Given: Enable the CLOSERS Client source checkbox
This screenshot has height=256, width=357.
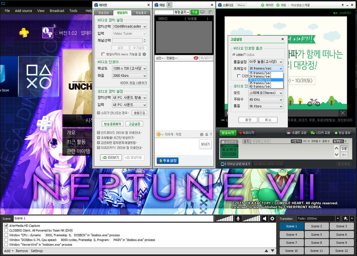Looking at the screenshot, I should tap(6, 231).
